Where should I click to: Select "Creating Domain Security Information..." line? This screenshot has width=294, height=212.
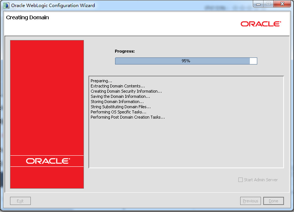[x=126, y=91]
